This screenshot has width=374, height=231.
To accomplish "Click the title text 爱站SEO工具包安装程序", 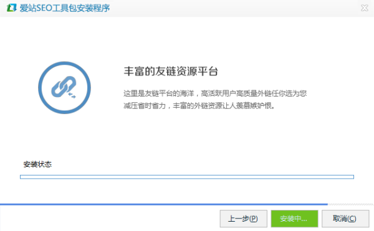I will (x=65, y=8).
